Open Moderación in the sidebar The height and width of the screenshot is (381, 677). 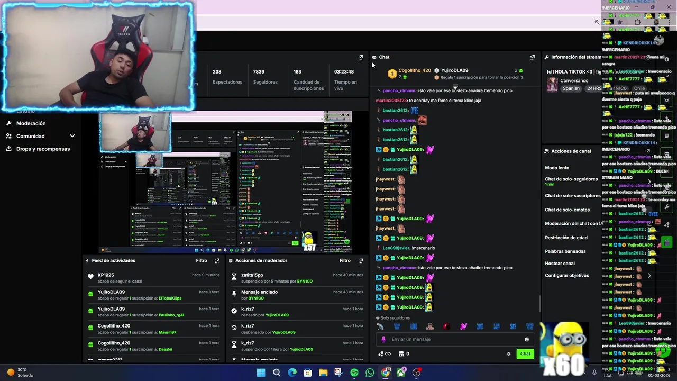click(31, 123)
